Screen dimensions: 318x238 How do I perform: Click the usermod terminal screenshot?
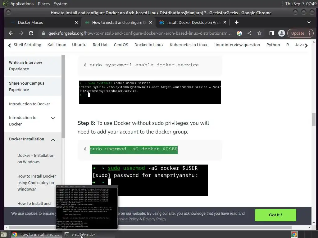click(x=150, y=180)
